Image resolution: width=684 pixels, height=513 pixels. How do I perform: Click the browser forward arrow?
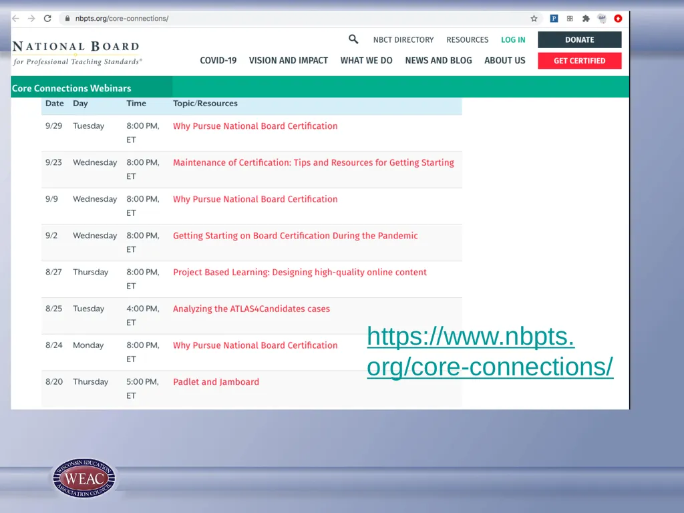coord(31,18)
